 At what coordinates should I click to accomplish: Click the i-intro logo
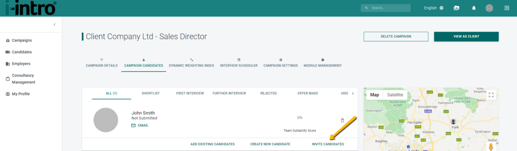[31, 8]
